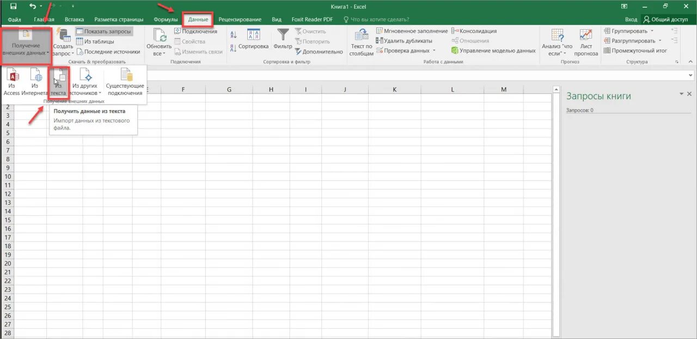Click the Разгруппировать button
The height and width of the screenshot is (339, 697).
click(x=628, y=41)
